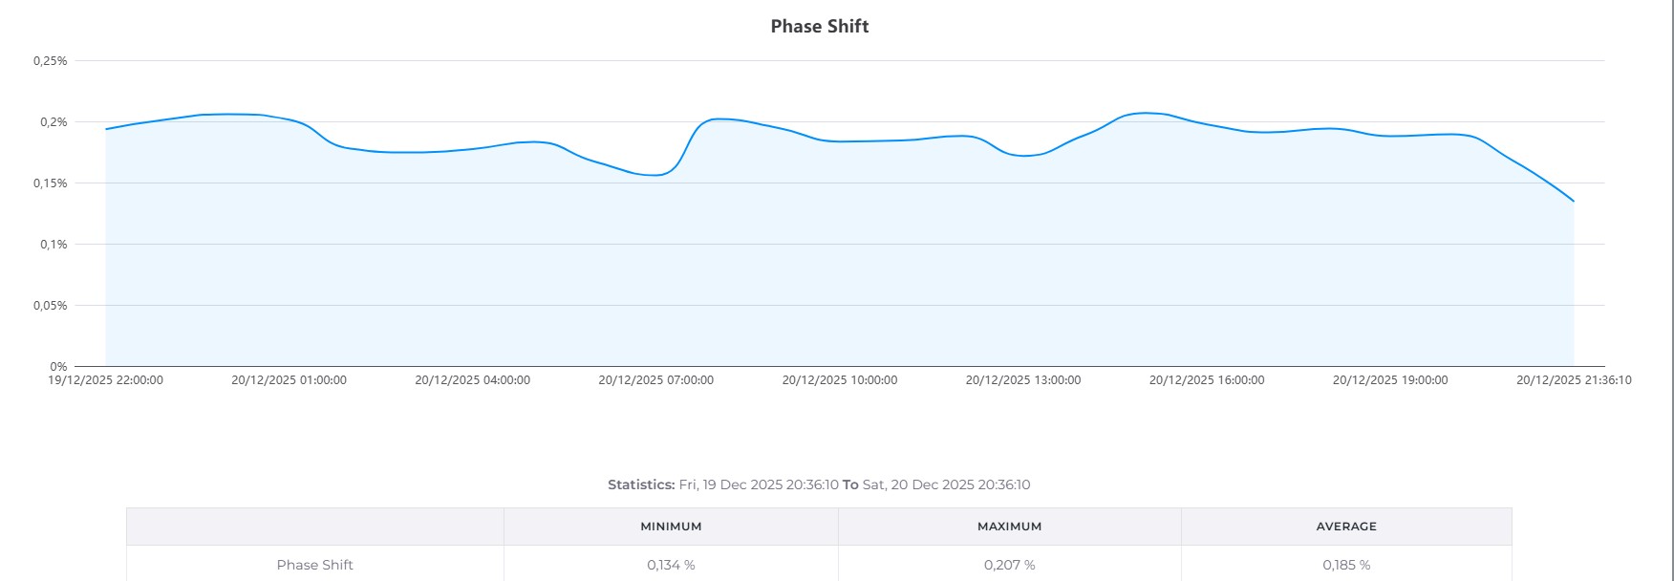Click the MAXIMUM column header
1674x581 pixels.
1009,527
